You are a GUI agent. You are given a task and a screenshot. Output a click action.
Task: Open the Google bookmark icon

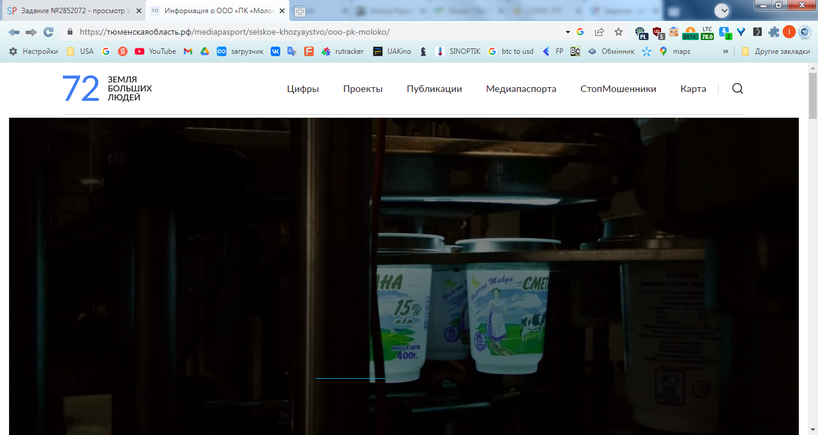106,51
